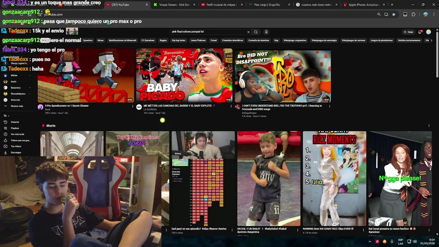Click the Crear button
Image resolution: width=439 pixels, height=247 pixels.
click(x=408, y=32)
